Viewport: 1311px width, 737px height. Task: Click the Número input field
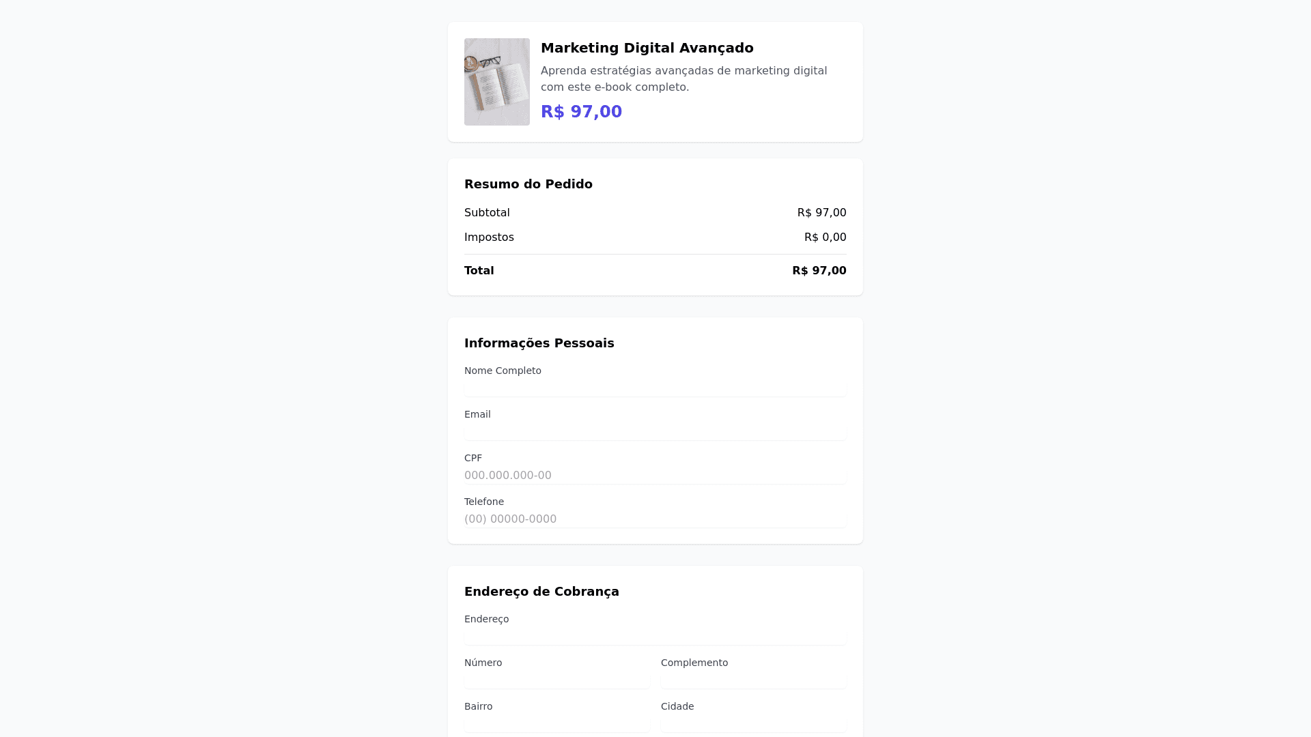coord(556,680)
